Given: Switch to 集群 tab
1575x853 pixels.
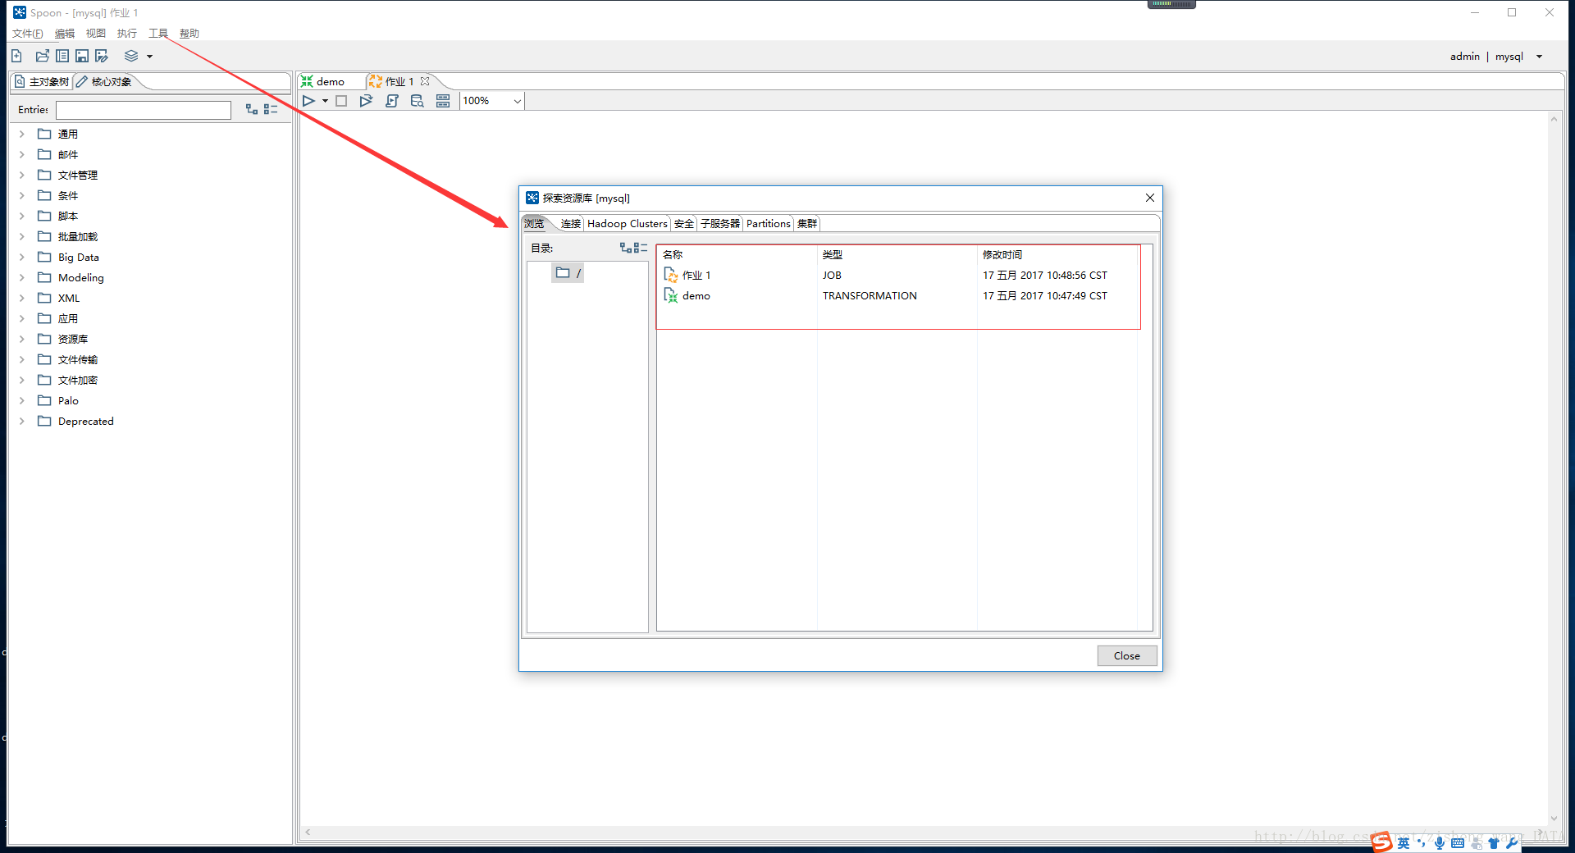Looking at the screenshot, I should click(x=807, y=223).
